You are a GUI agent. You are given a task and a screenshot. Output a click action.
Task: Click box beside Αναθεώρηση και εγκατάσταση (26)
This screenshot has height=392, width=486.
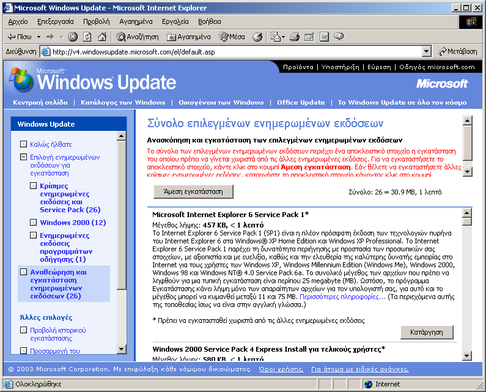coord(23,272)
